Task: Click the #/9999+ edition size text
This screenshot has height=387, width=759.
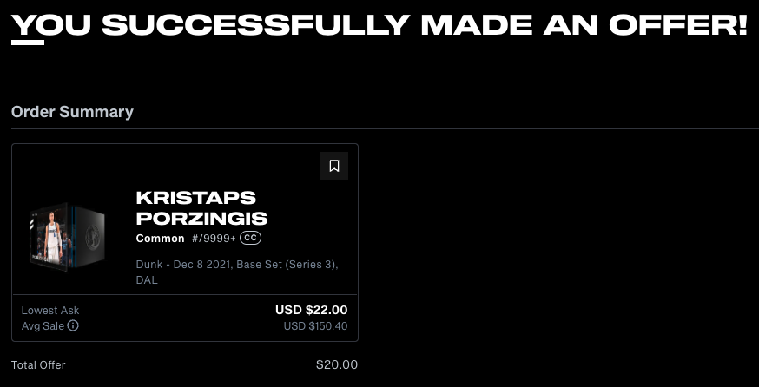Action: (214, 239)
